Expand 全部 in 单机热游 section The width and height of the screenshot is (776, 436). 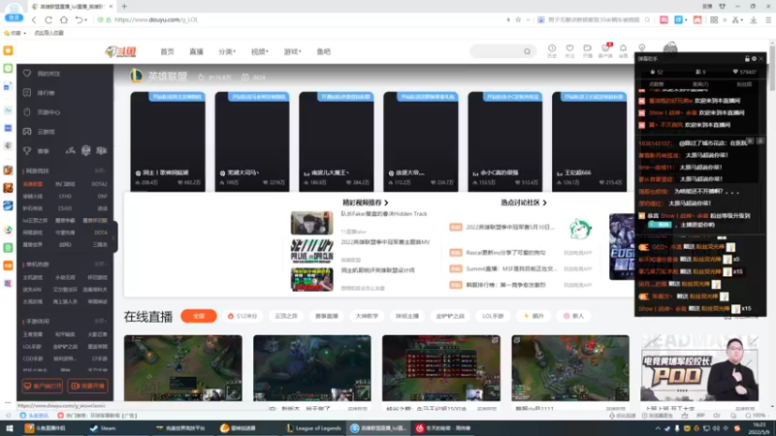pos(101,264)
